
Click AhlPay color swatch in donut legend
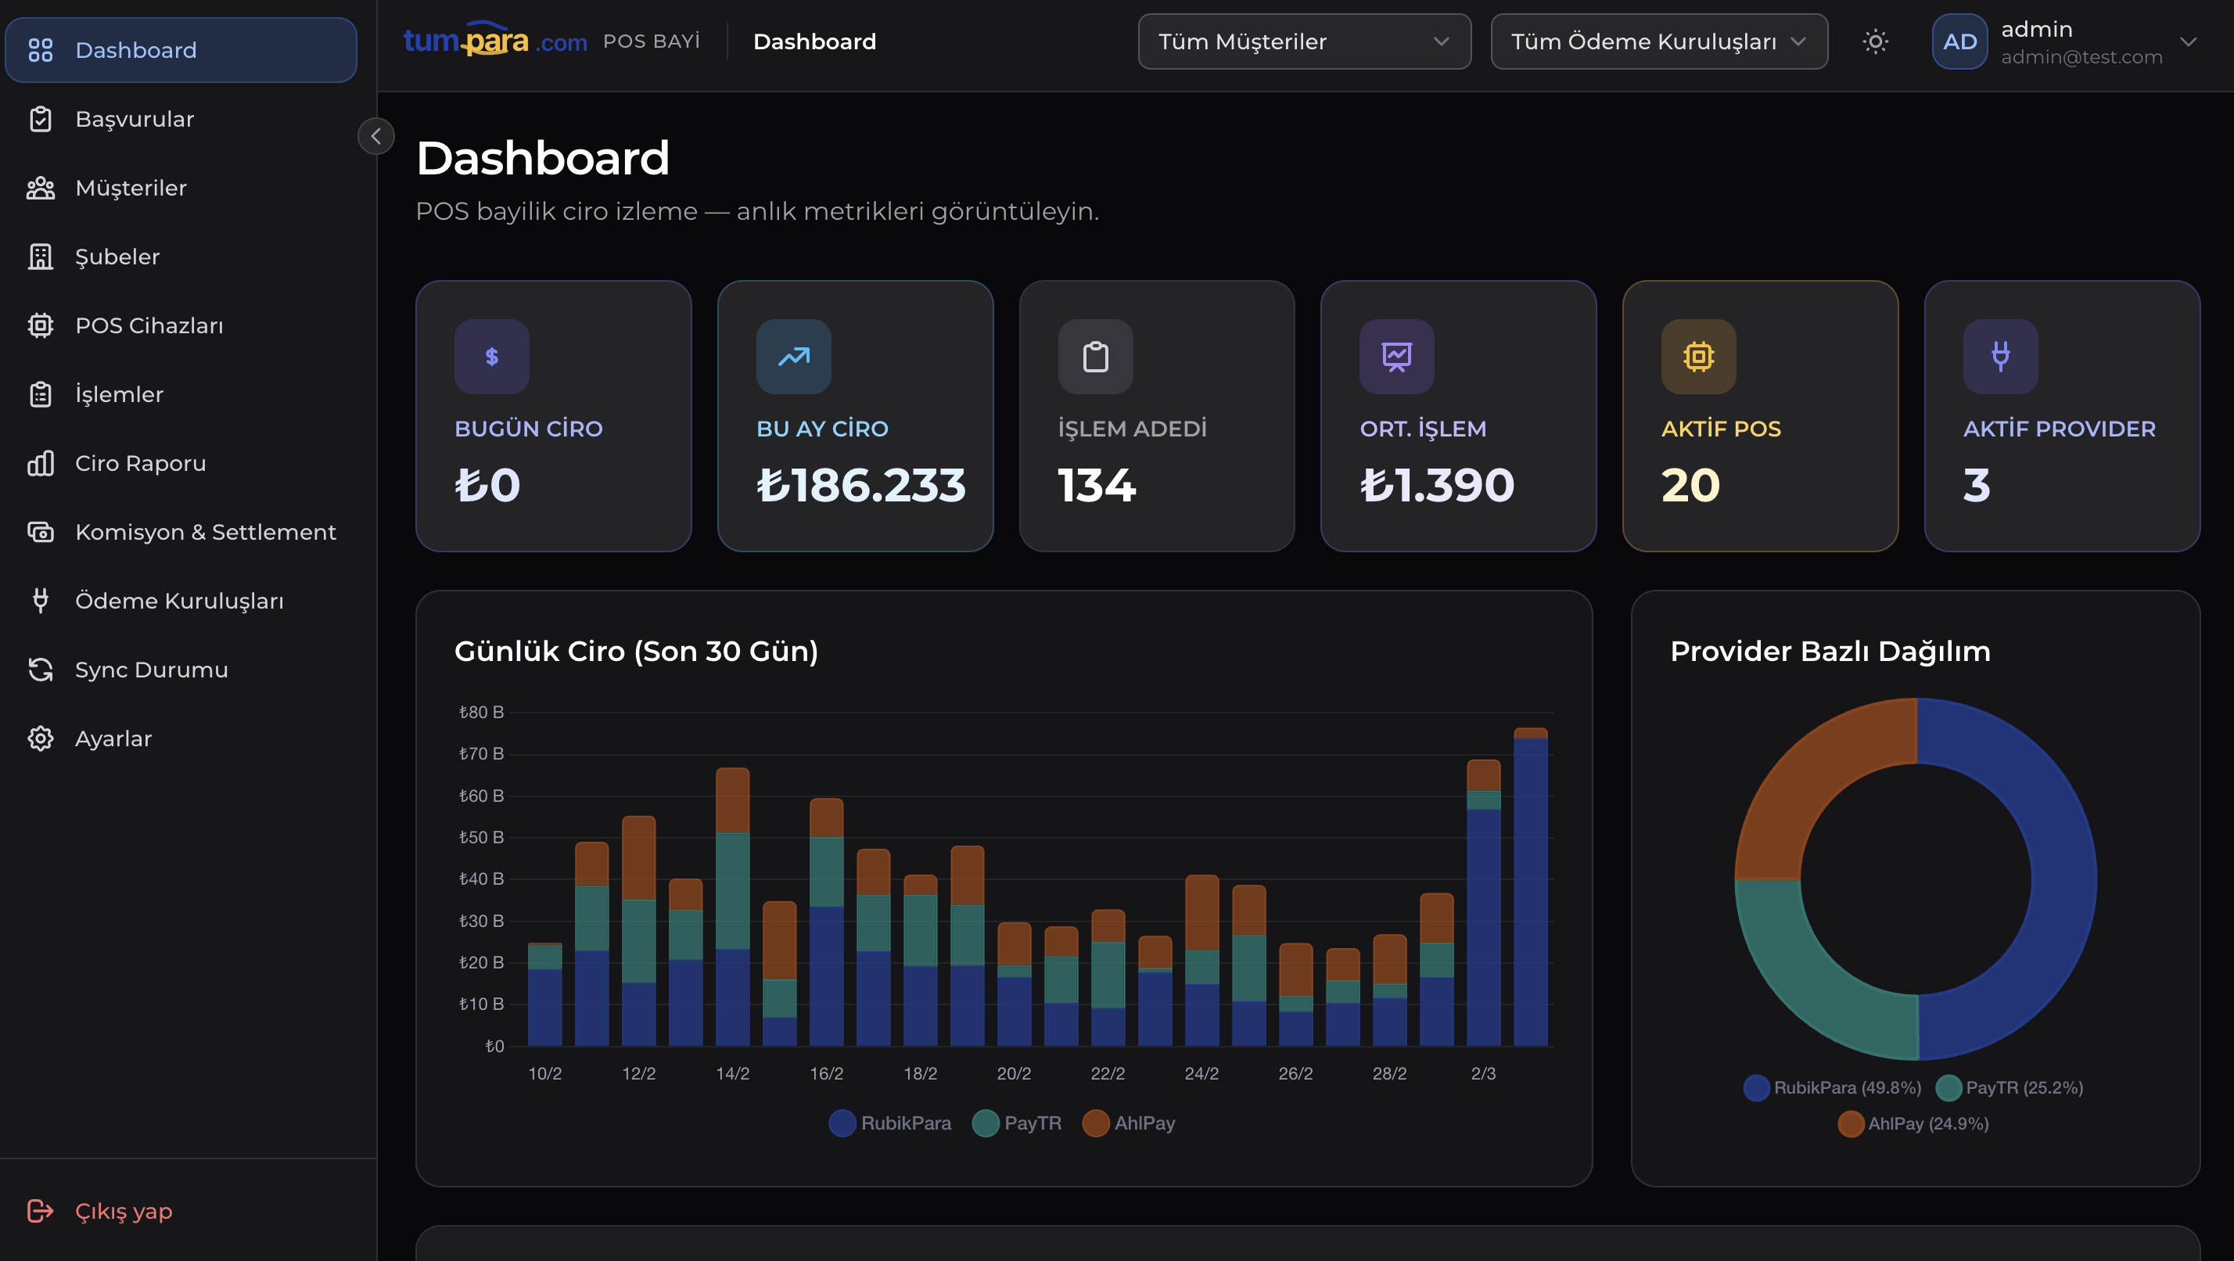[x=1851, y=1124]
